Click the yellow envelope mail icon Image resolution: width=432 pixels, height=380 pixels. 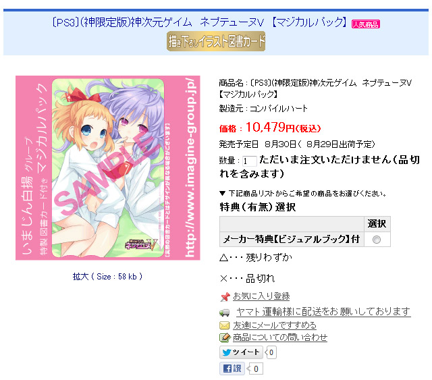pyautogui.click(x=224, y=325)
